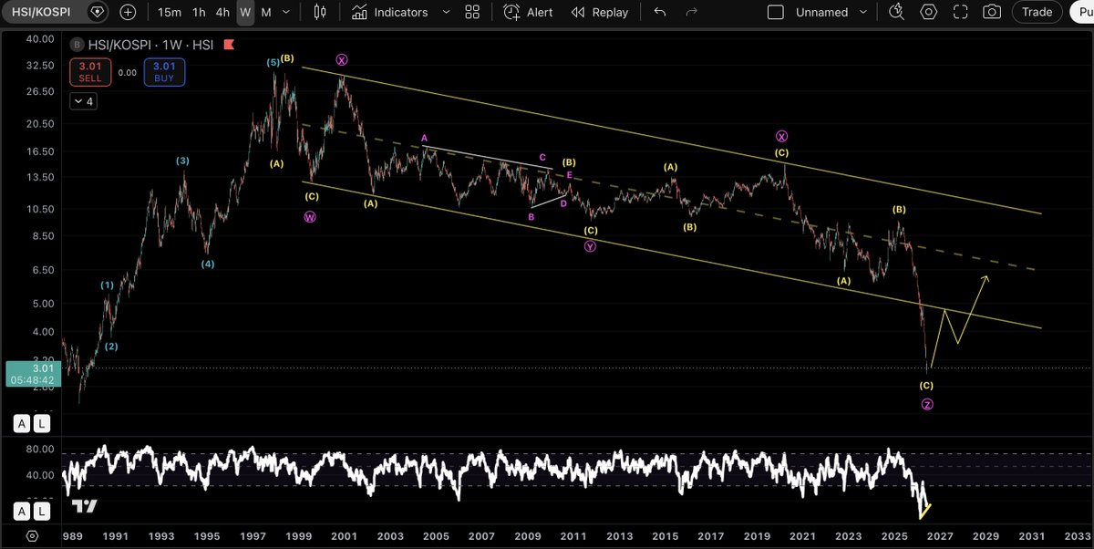Click the circled B icon before the legend title
1094x549 pixels.
point(78,44)
